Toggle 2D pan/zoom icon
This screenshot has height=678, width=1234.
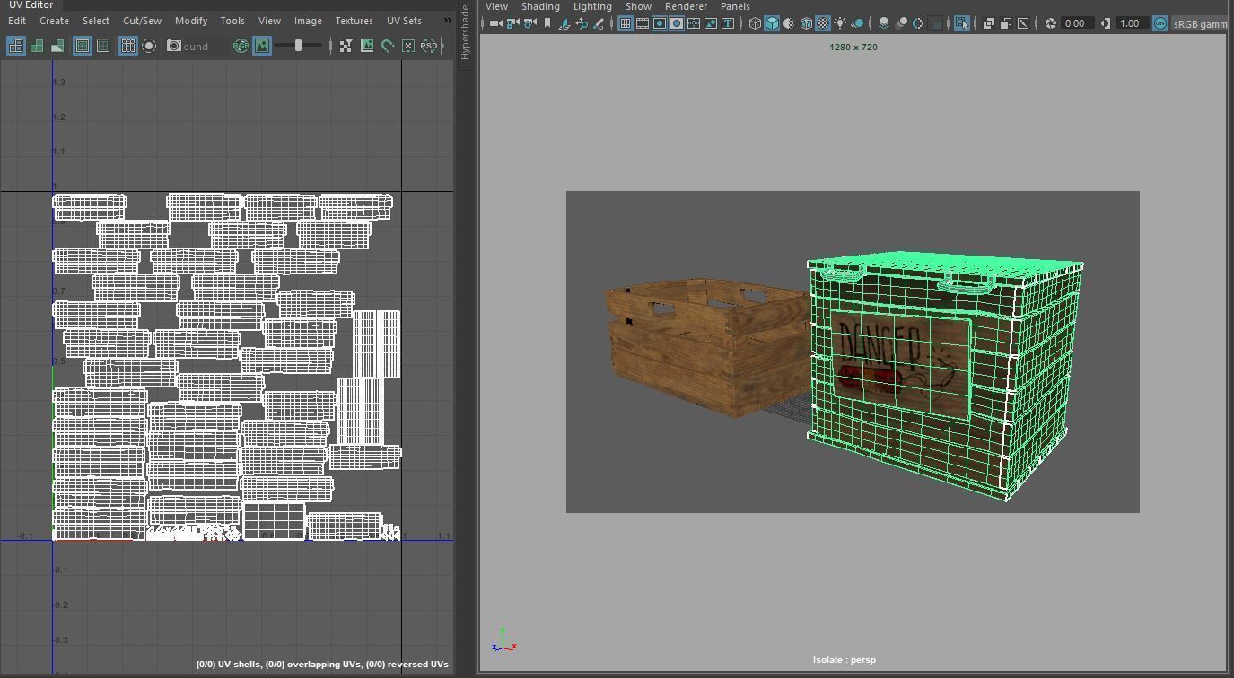pyautogui.click(x=582, y=23)
